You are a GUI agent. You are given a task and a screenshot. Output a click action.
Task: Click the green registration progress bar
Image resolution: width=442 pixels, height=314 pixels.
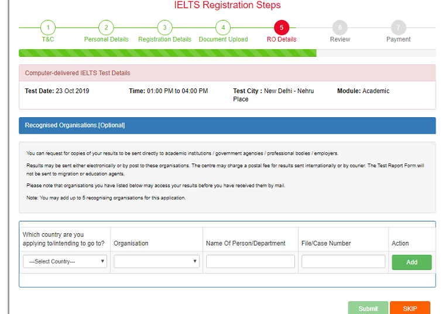click(167, 53)
